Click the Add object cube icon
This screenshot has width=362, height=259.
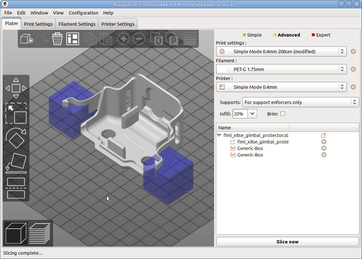click(x=27, y=39)
